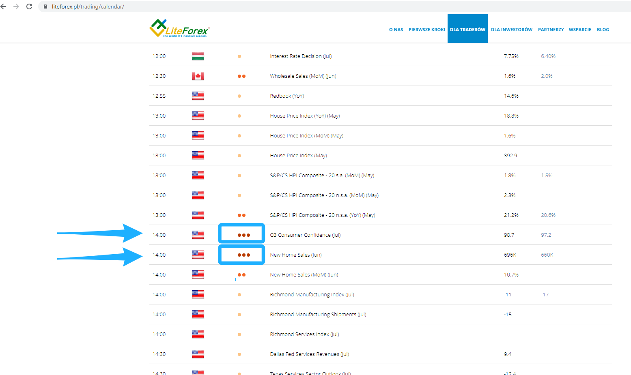Click the browser refresh icon

point(28,6)
